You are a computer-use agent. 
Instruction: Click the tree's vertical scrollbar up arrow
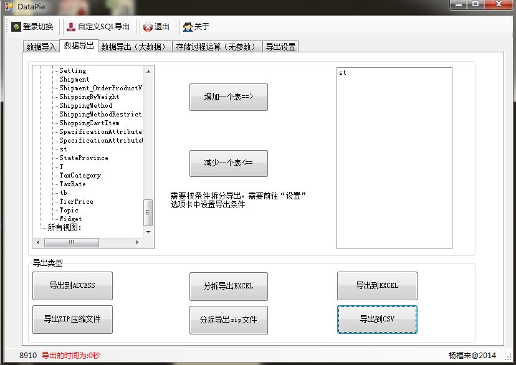[148, 71]
